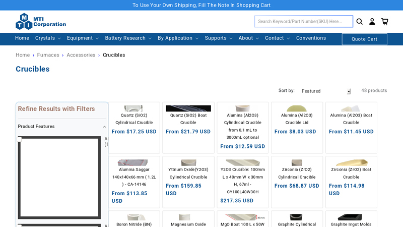Open the Sort by Featured dropdown
This screenshot has width=403, height=227.
point(326,91)
